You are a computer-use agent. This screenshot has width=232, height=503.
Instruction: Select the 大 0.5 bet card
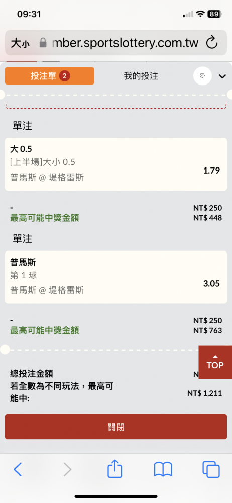tap(116, 164)
